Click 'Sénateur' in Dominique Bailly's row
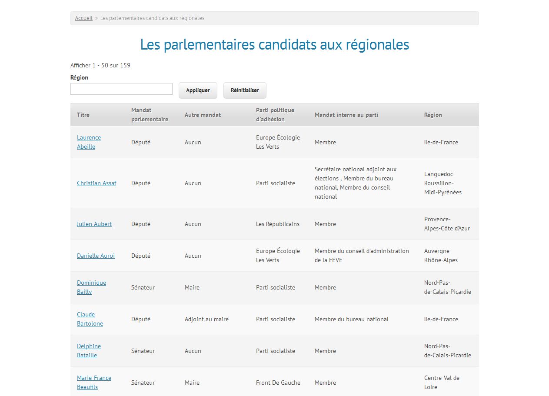This screenshot has width=549, height=396. tap(143, 287)
